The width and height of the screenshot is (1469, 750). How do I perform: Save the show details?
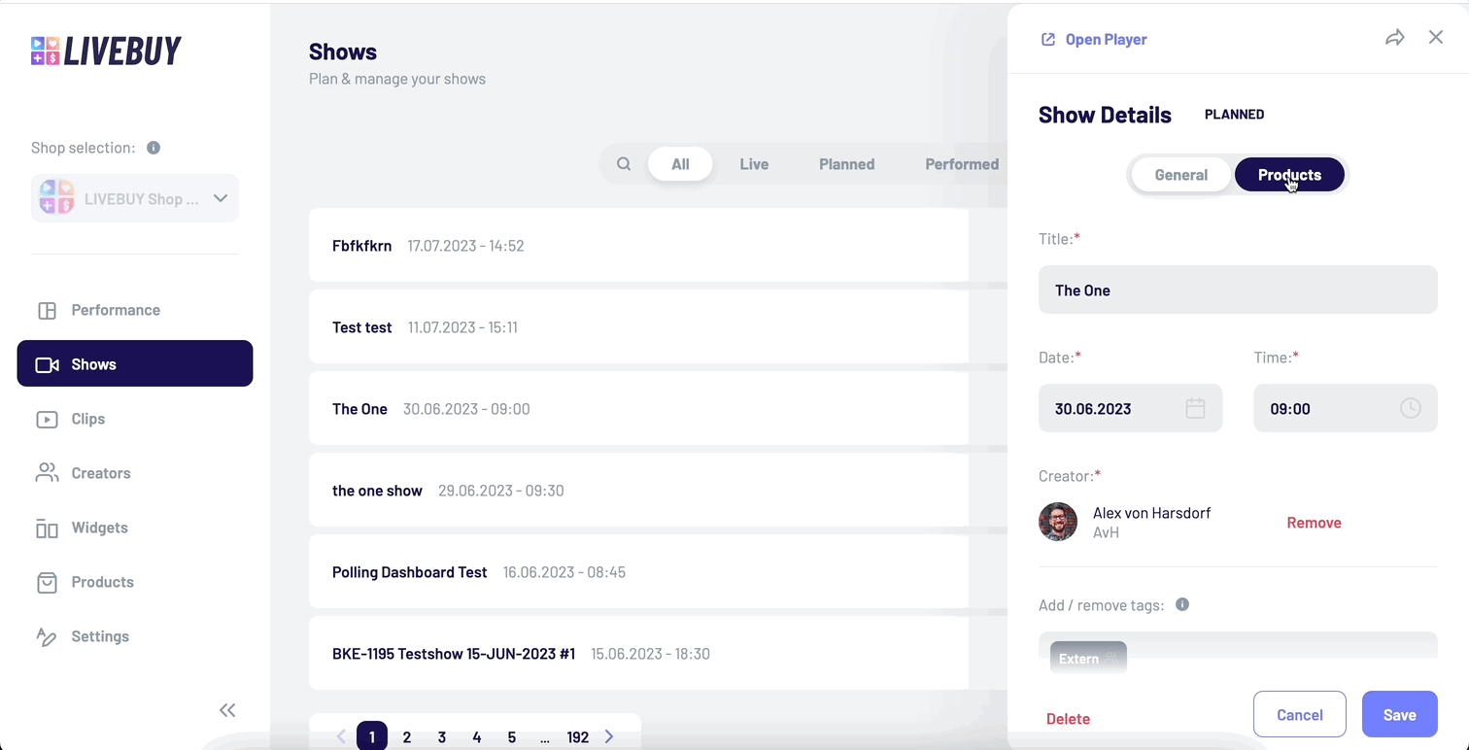(1399, 714)
